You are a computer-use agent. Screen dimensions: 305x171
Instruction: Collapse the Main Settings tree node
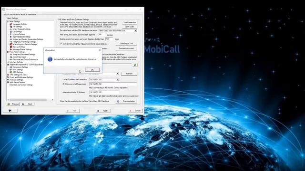(8, 21)
